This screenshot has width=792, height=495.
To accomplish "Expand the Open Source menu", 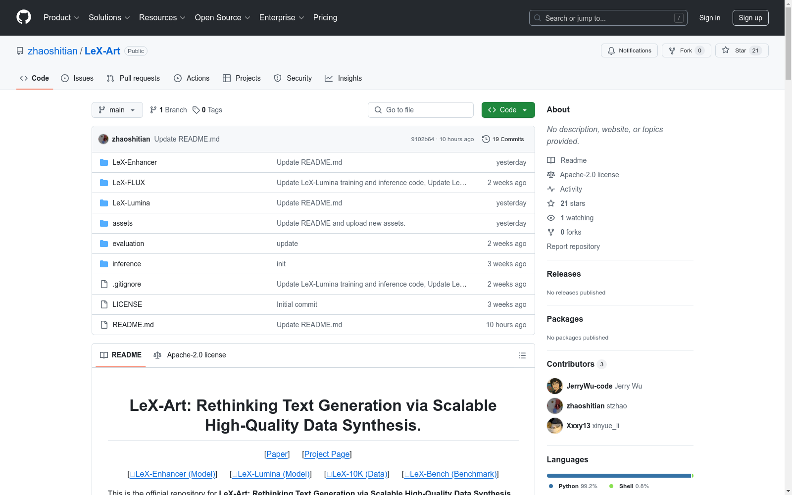I will [223, 18].
